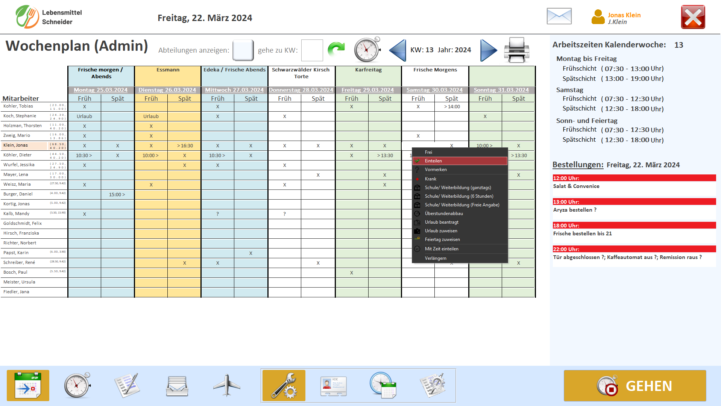The height and width of the screenshot is (406, 721).
Task: Open the employee ID card icon
Action: pyautogui.click(x=333, y=385)
